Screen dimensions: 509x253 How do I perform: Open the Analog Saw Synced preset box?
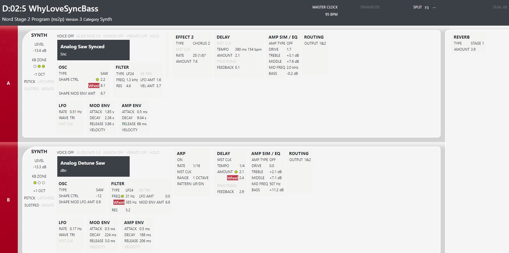coord(93,50)
